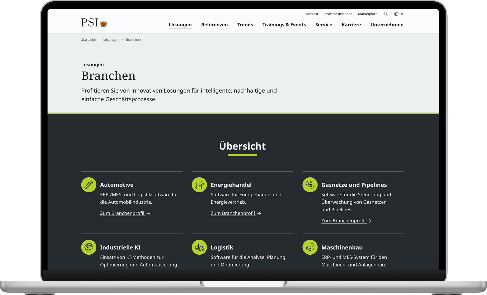Click the Investor Relations link
This screenshot has height=295, width=487.
[x=338, y=14]
